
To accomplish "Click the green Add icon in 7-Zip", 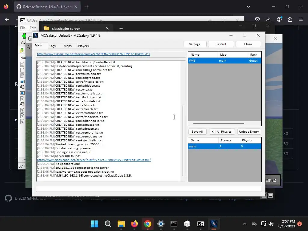I will [x=23, y=36].
